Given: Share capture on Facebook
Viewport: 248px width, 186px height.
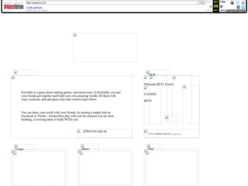Looking at the screenshot, I should point(238,7).
